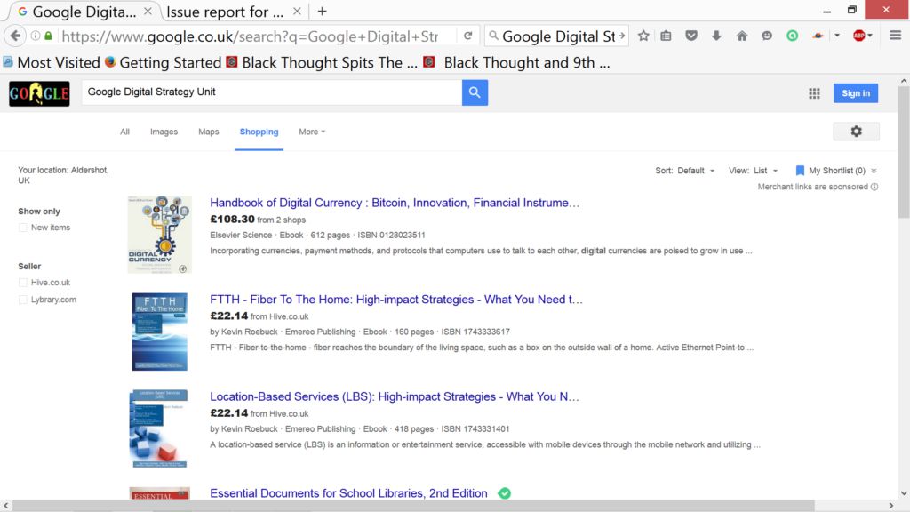Screen dimensions: 910x512
Task: Open the Digital Currency book thumbnail
Action: point(160,235)
